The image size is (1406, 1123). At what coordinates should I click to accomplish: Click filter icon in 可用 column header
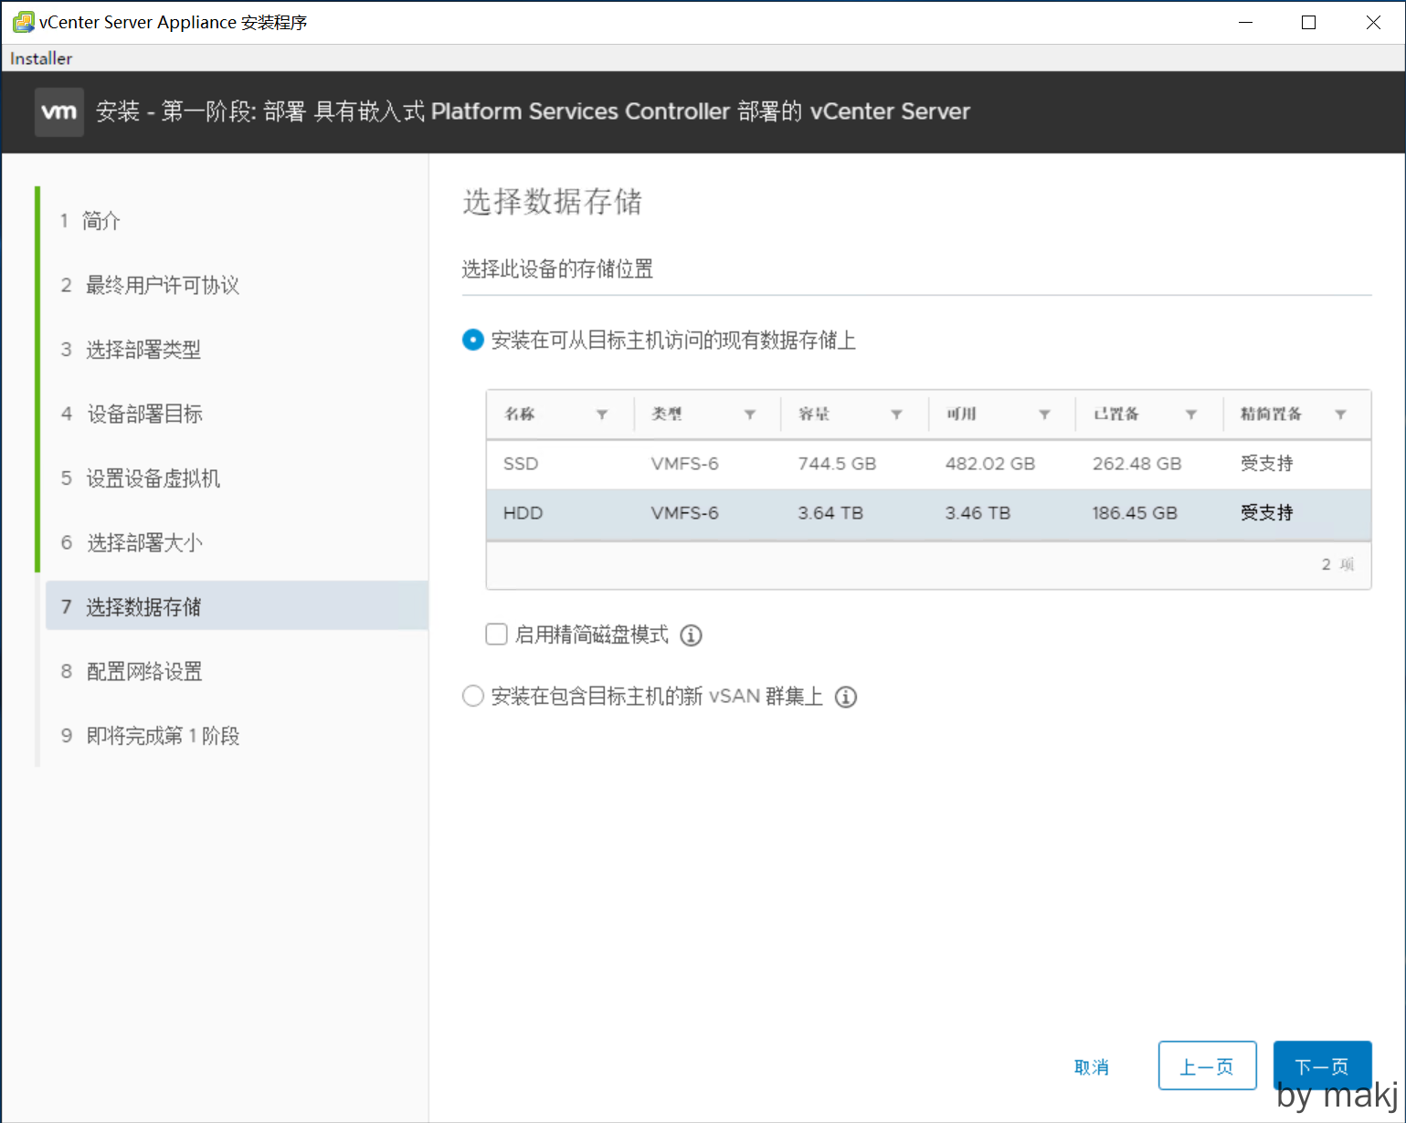[1044, 415]
